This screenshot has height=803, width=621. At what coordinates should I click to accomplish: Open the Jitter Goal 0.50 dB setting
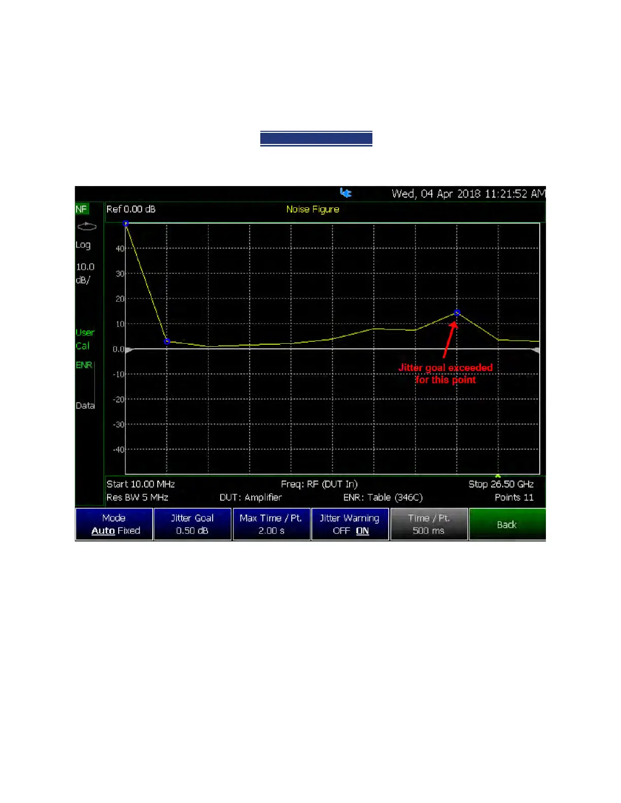tap(192, 524)
